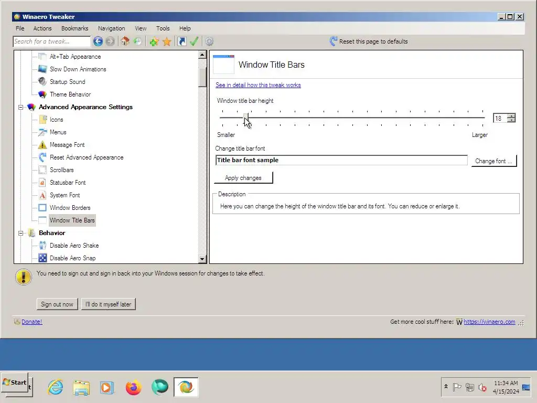Launch Windows Media Player from taskbar
This screenshot has height=403, width=537.
(107, 388)
